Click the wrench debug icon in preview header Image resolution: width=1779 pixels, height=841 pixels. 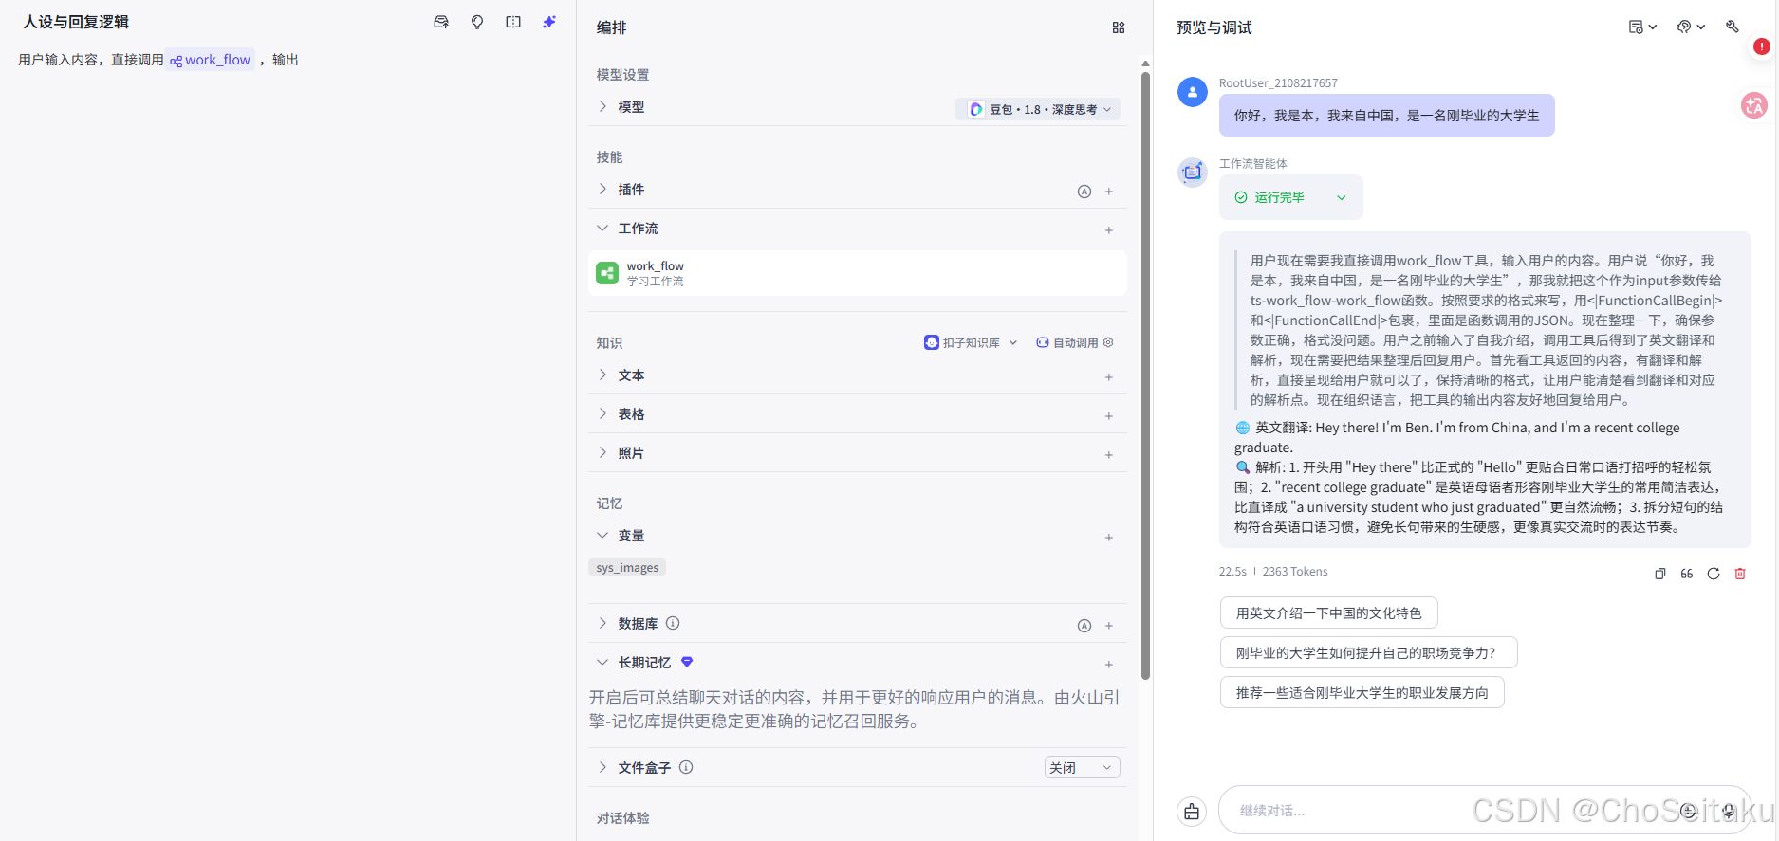tap(1733, 27)
